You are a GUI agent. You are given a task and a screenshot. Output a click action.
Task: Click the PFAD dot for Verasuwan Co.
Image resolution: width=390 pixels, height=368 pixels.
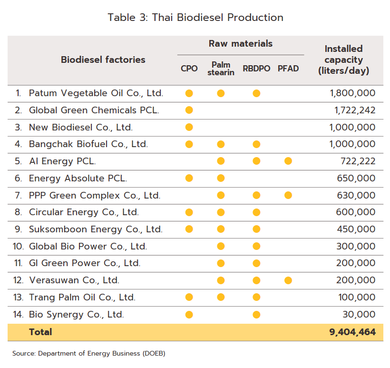tap(288, 280)
